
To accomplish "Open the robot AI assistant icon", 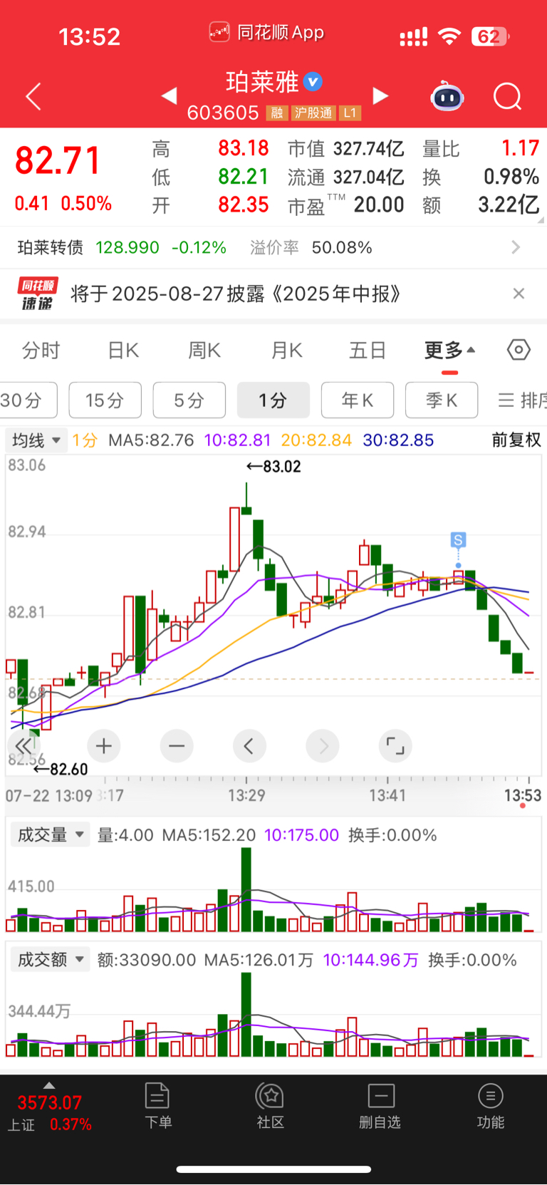I will pyautogui.click(x=447, y=96).
